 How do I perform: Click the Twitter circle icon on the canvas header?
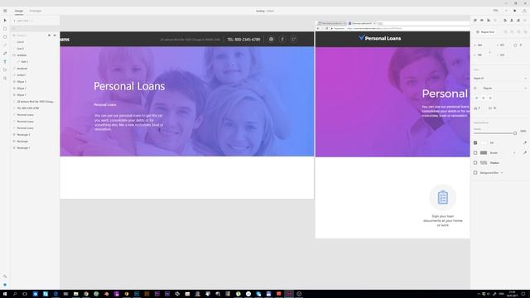(x=293, y=39)
